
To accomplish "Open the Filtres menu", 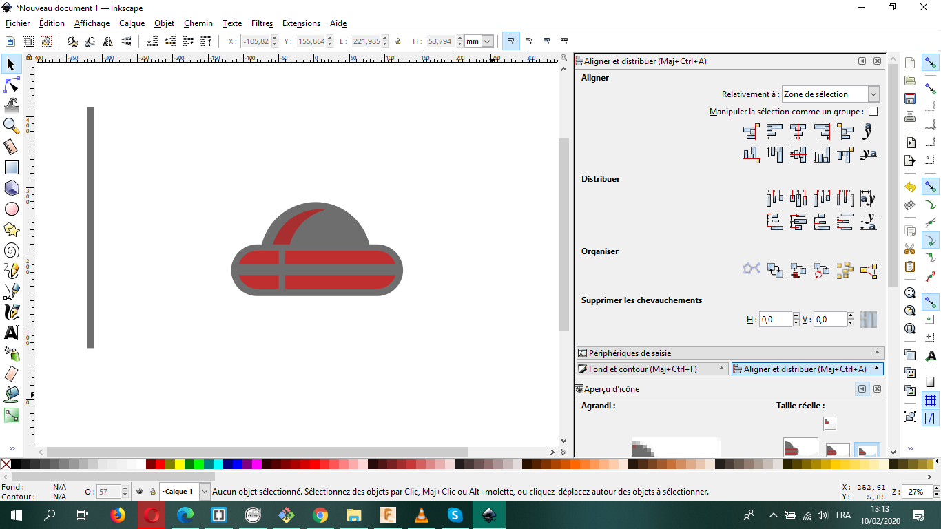I will [262, 23].
